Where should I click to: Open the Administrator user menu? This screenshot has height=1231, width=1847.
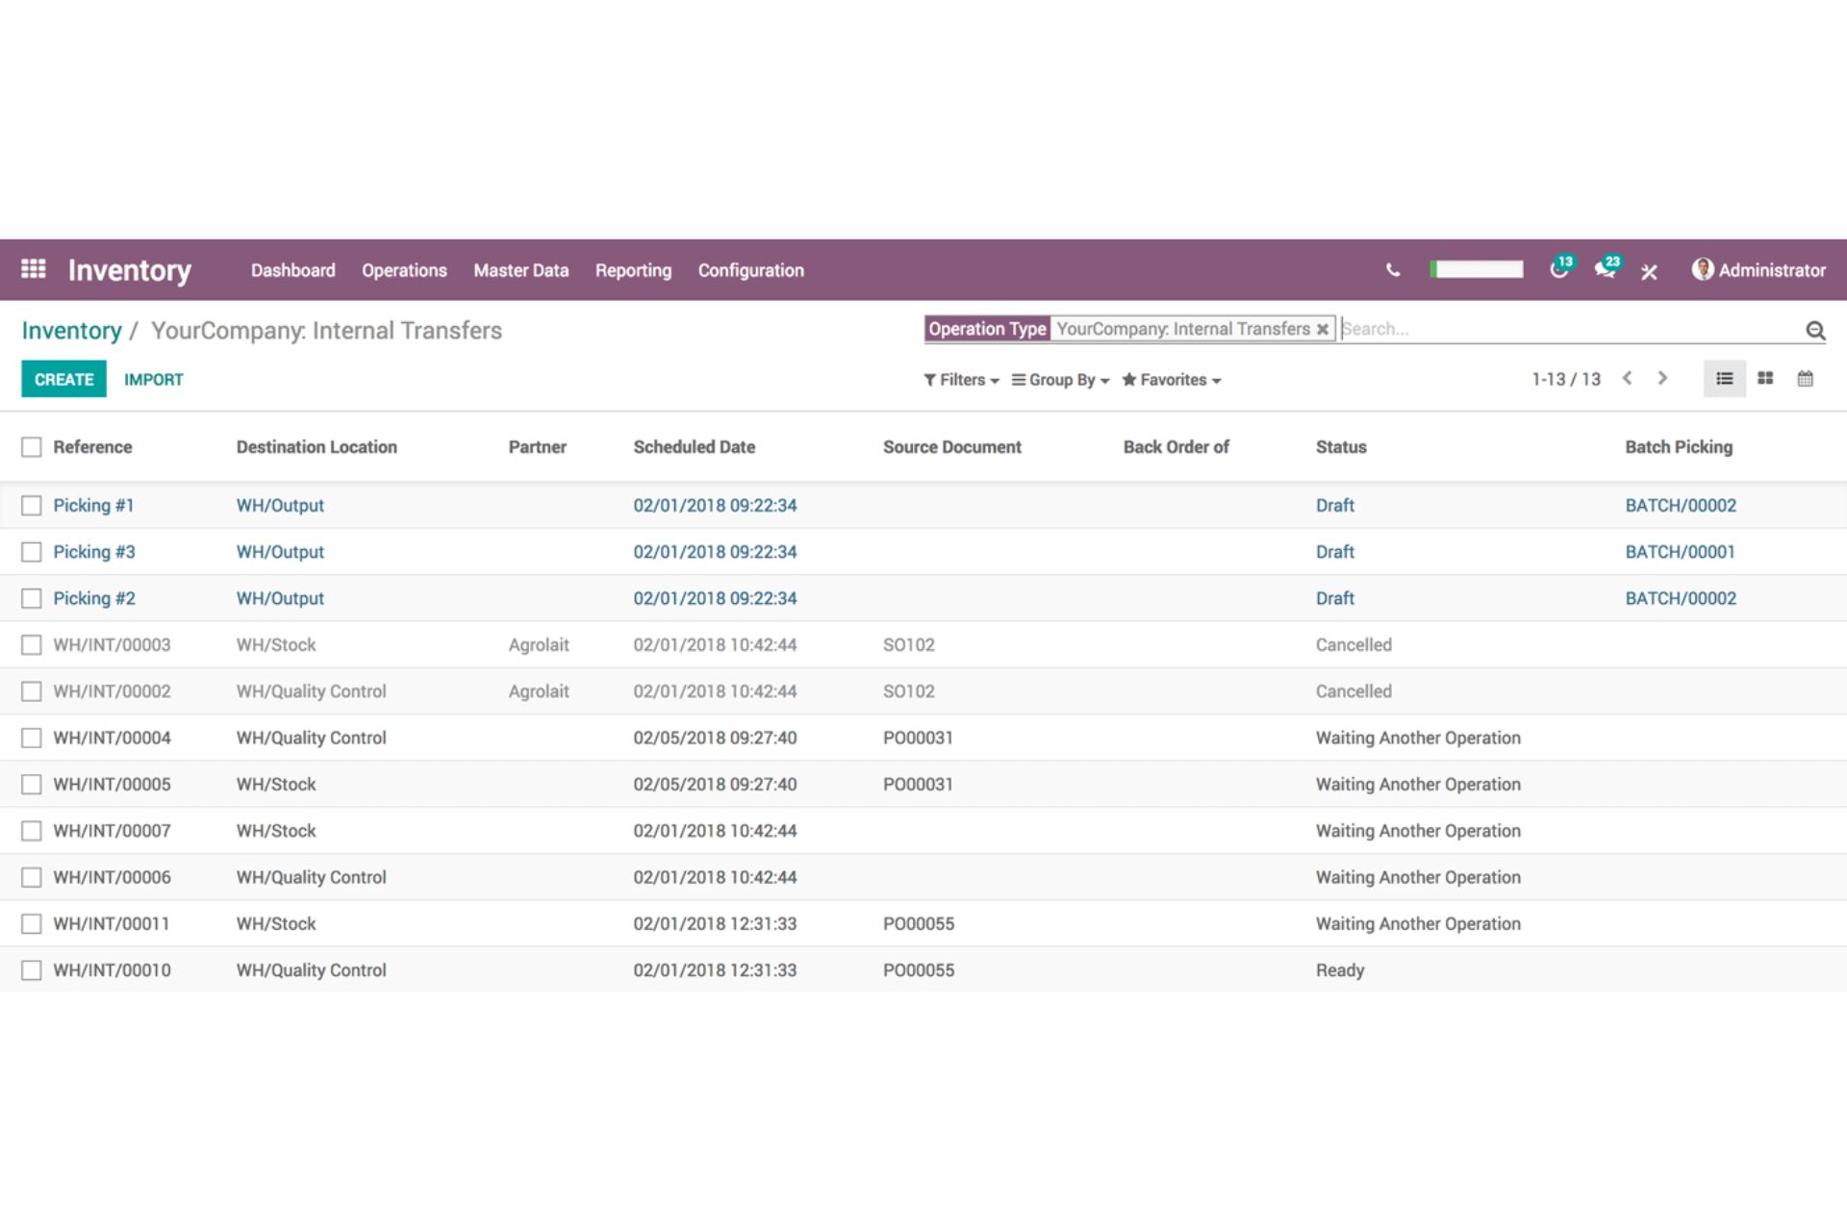1758,270
